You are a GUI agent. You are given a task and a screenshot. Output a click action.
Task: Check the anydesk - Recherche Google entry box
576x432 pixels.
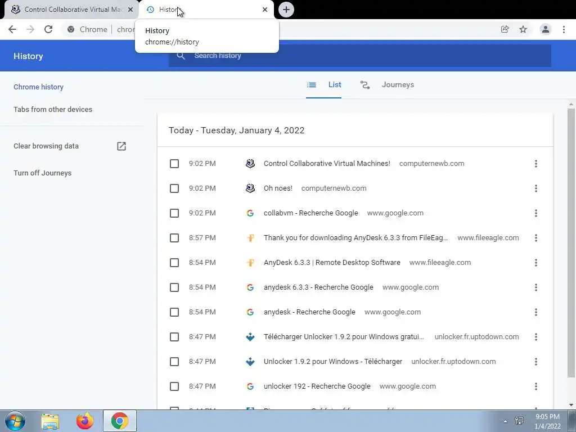(174, 312)
